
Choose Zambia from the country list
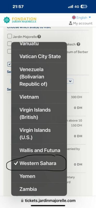tap(39, 189)
